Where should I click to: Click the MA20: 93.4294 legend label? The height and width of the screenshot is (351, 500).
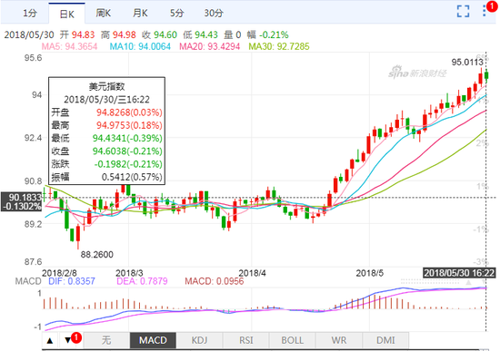(209, 47)
